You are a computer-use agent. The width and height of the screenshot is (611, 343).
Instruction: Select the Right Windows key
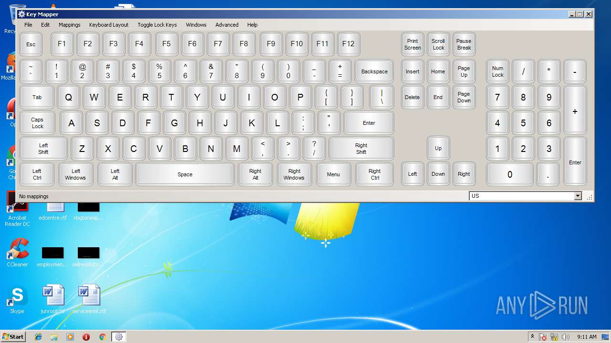point(294,174)
